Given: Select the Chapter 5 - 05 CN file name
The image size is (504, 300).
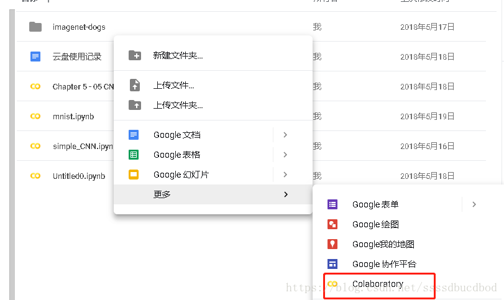Looking at the screenshot, I should click(x=83, y=86).
